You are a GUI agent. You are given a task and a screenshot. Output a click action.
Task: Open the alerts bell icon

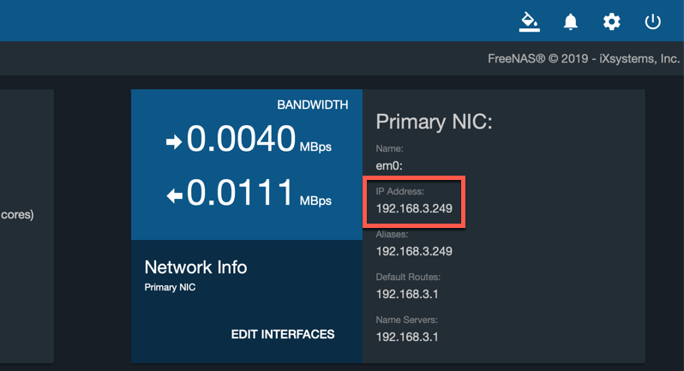(570, 21)
